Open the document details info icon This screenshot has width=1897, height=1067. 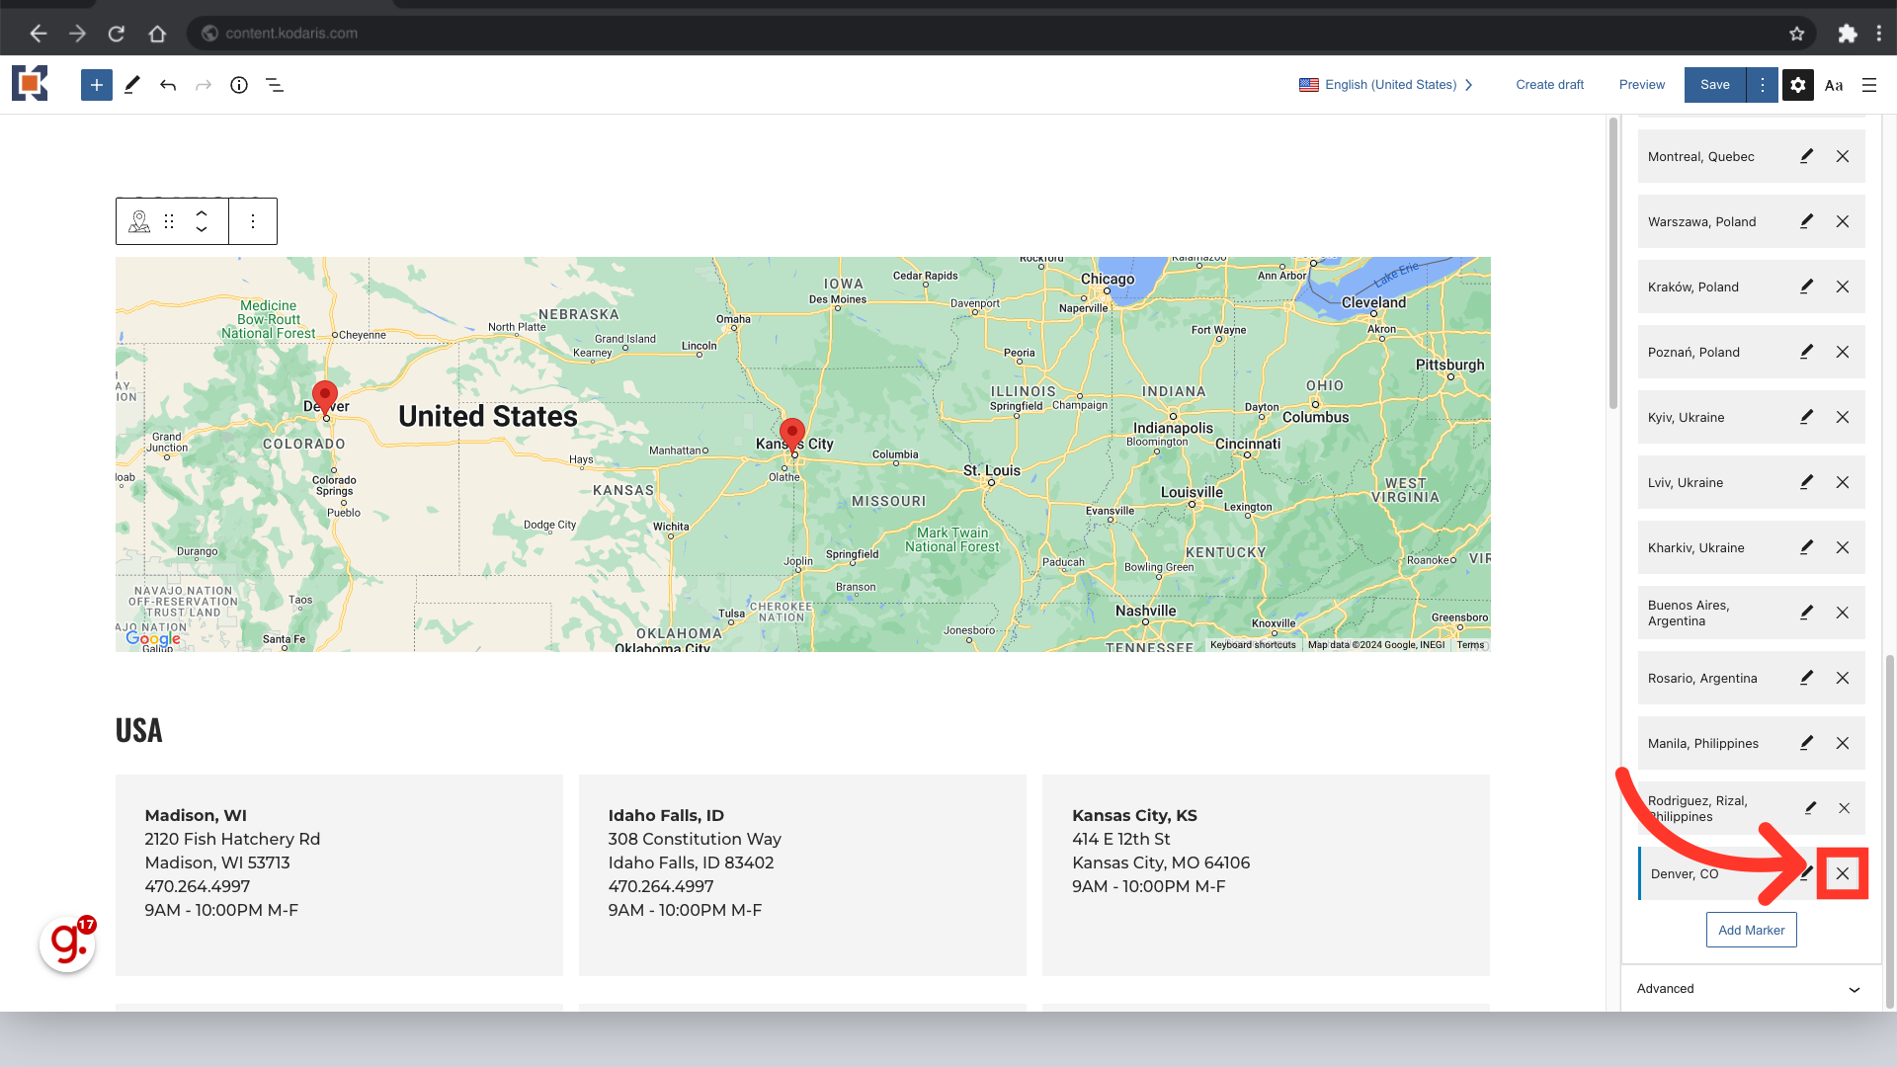[x=239, y=85]
